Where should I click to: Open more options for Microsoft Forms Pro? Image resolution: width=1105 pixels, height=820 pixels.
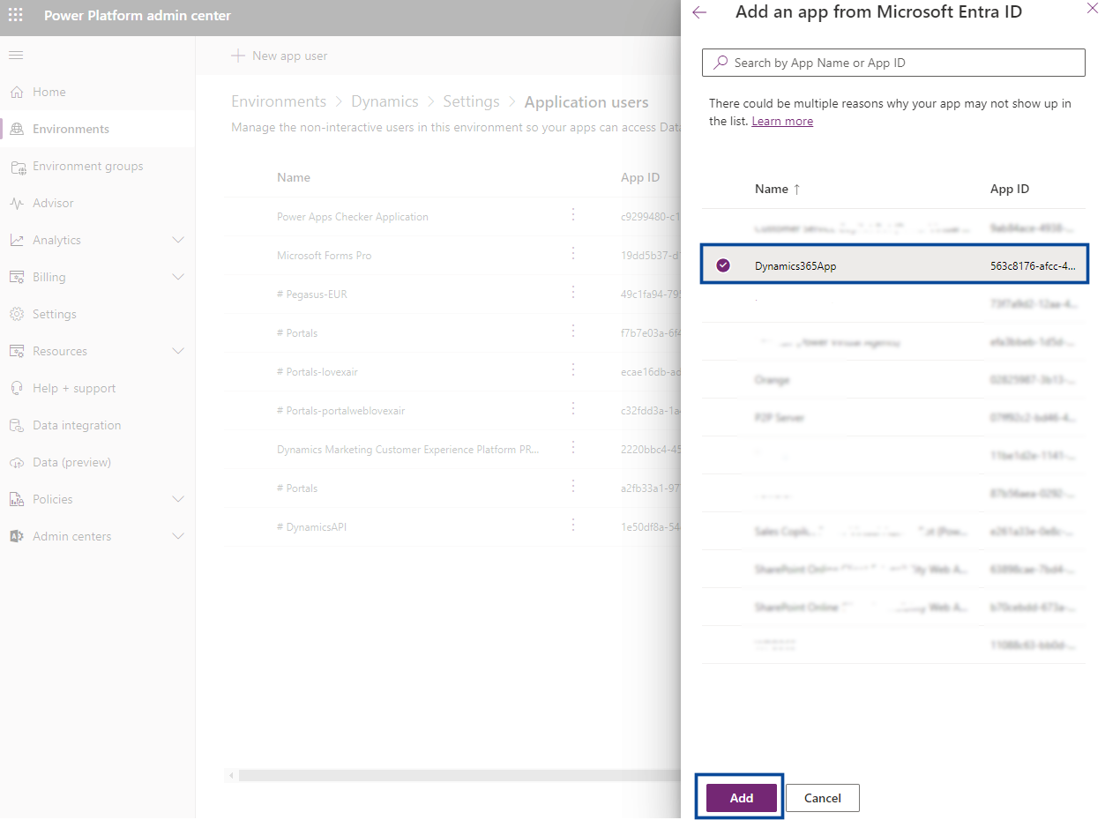[x=573, y=253]
